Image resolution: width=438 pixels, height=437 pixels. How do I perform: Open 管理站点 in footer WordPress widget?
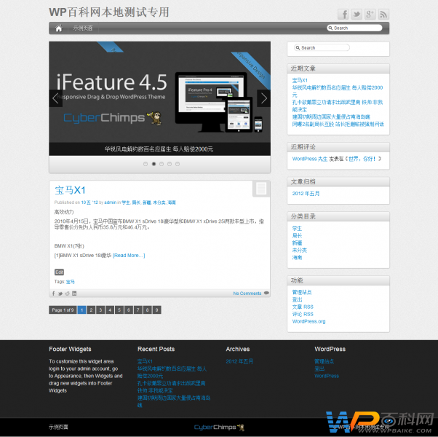click(x=324, y=361)
